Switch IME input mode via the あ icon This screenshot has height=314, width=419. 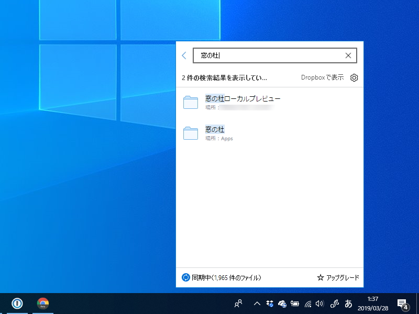(x=347, y=304)
